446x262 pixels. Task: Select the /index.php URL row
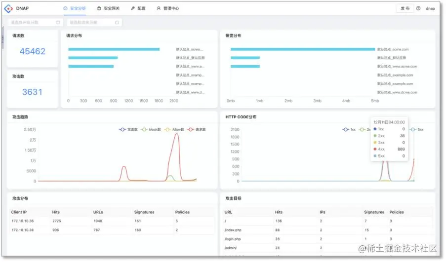coord(327,230)
